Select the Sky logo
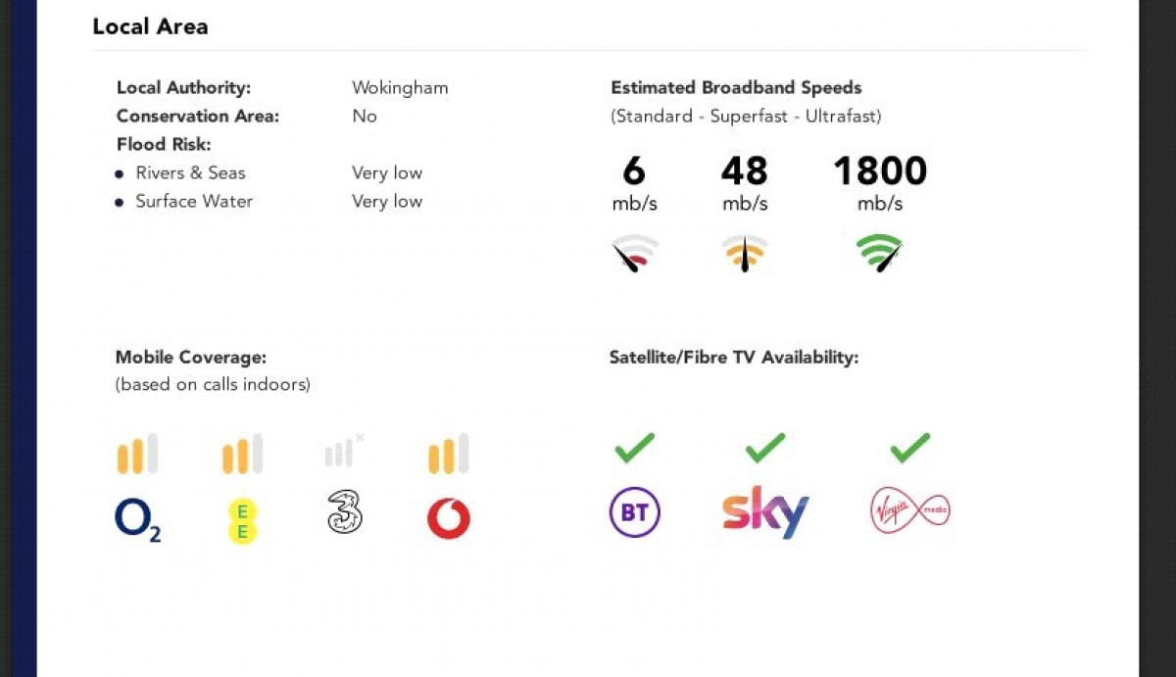The image size is (1176, 677). coord(765,511)
